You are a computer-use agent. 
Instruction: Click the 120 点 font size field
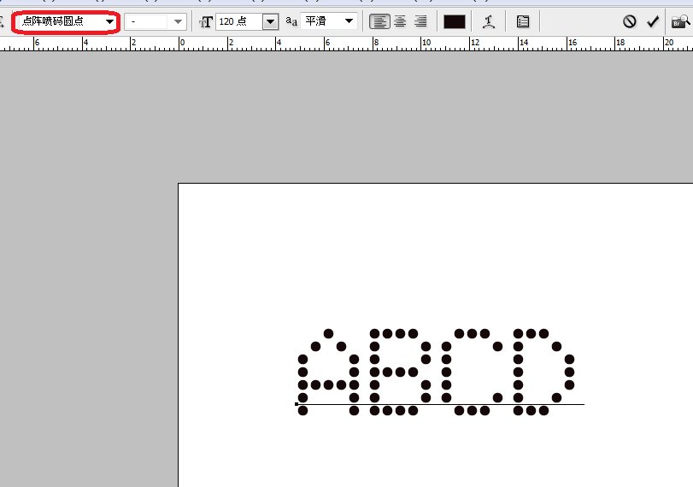[238, 21]
